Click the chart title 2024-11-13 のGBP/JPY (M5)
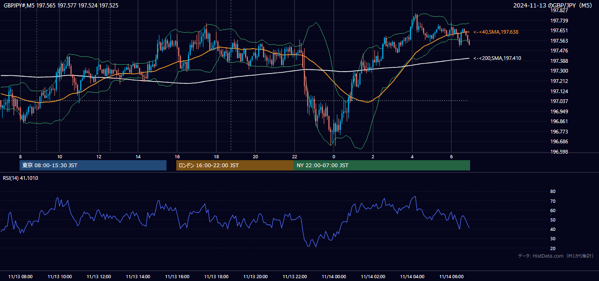 [554, 5]
